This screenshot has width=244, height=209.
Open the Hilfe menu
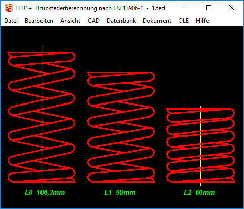pos(202,21)
